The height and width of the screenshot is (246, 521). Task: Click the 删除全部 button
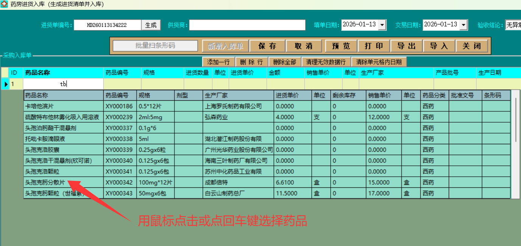[x=285, y=62]
